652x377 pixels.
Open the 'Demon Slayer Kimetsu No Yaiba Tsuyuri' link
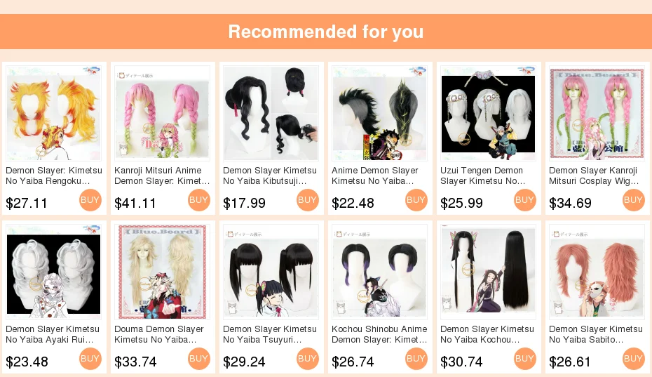tap(271, 334)
